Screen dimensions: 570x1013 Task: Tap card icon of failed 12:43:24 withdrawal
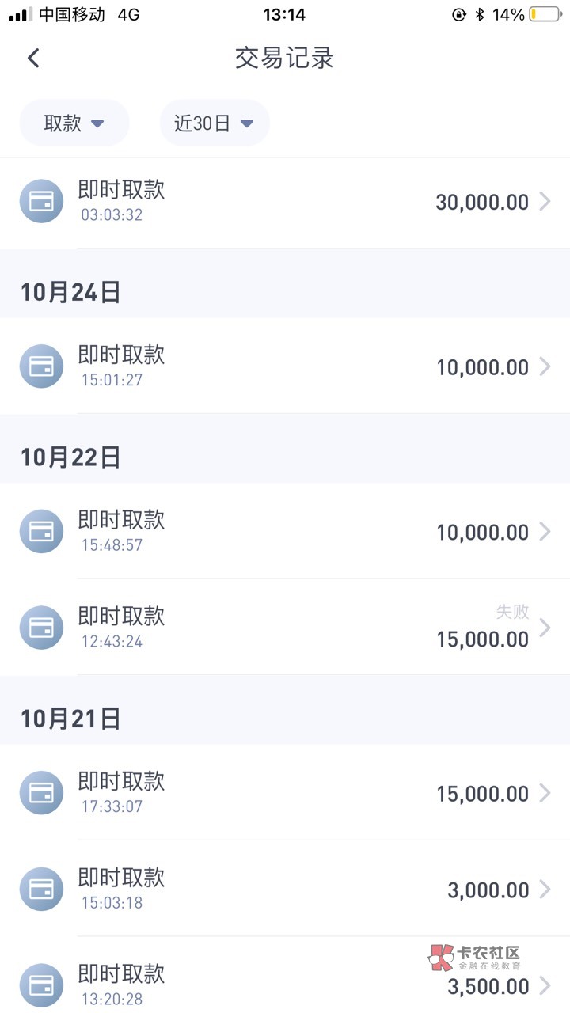41,628
